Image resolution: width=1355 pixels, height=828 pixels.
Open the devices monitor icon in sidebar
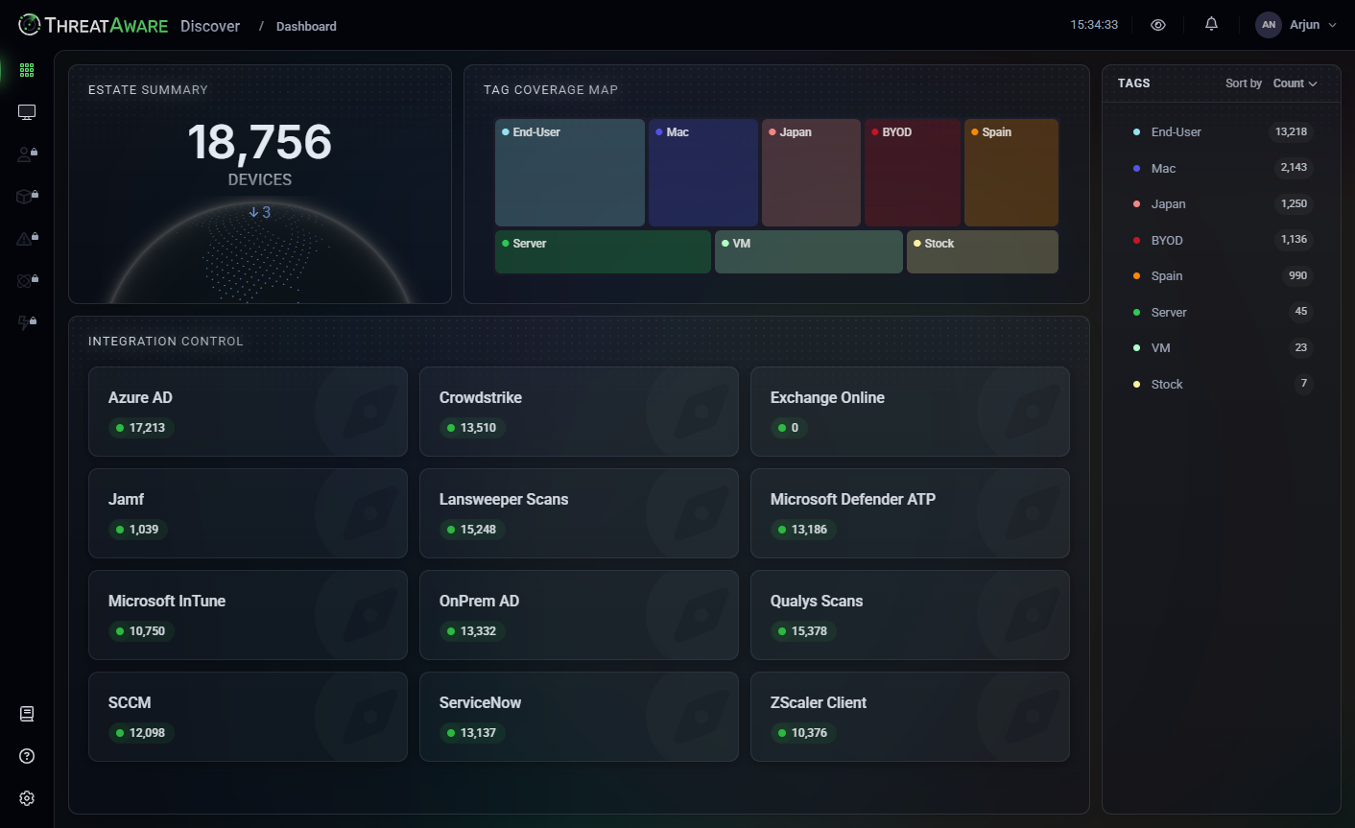[x=27, y=112]
